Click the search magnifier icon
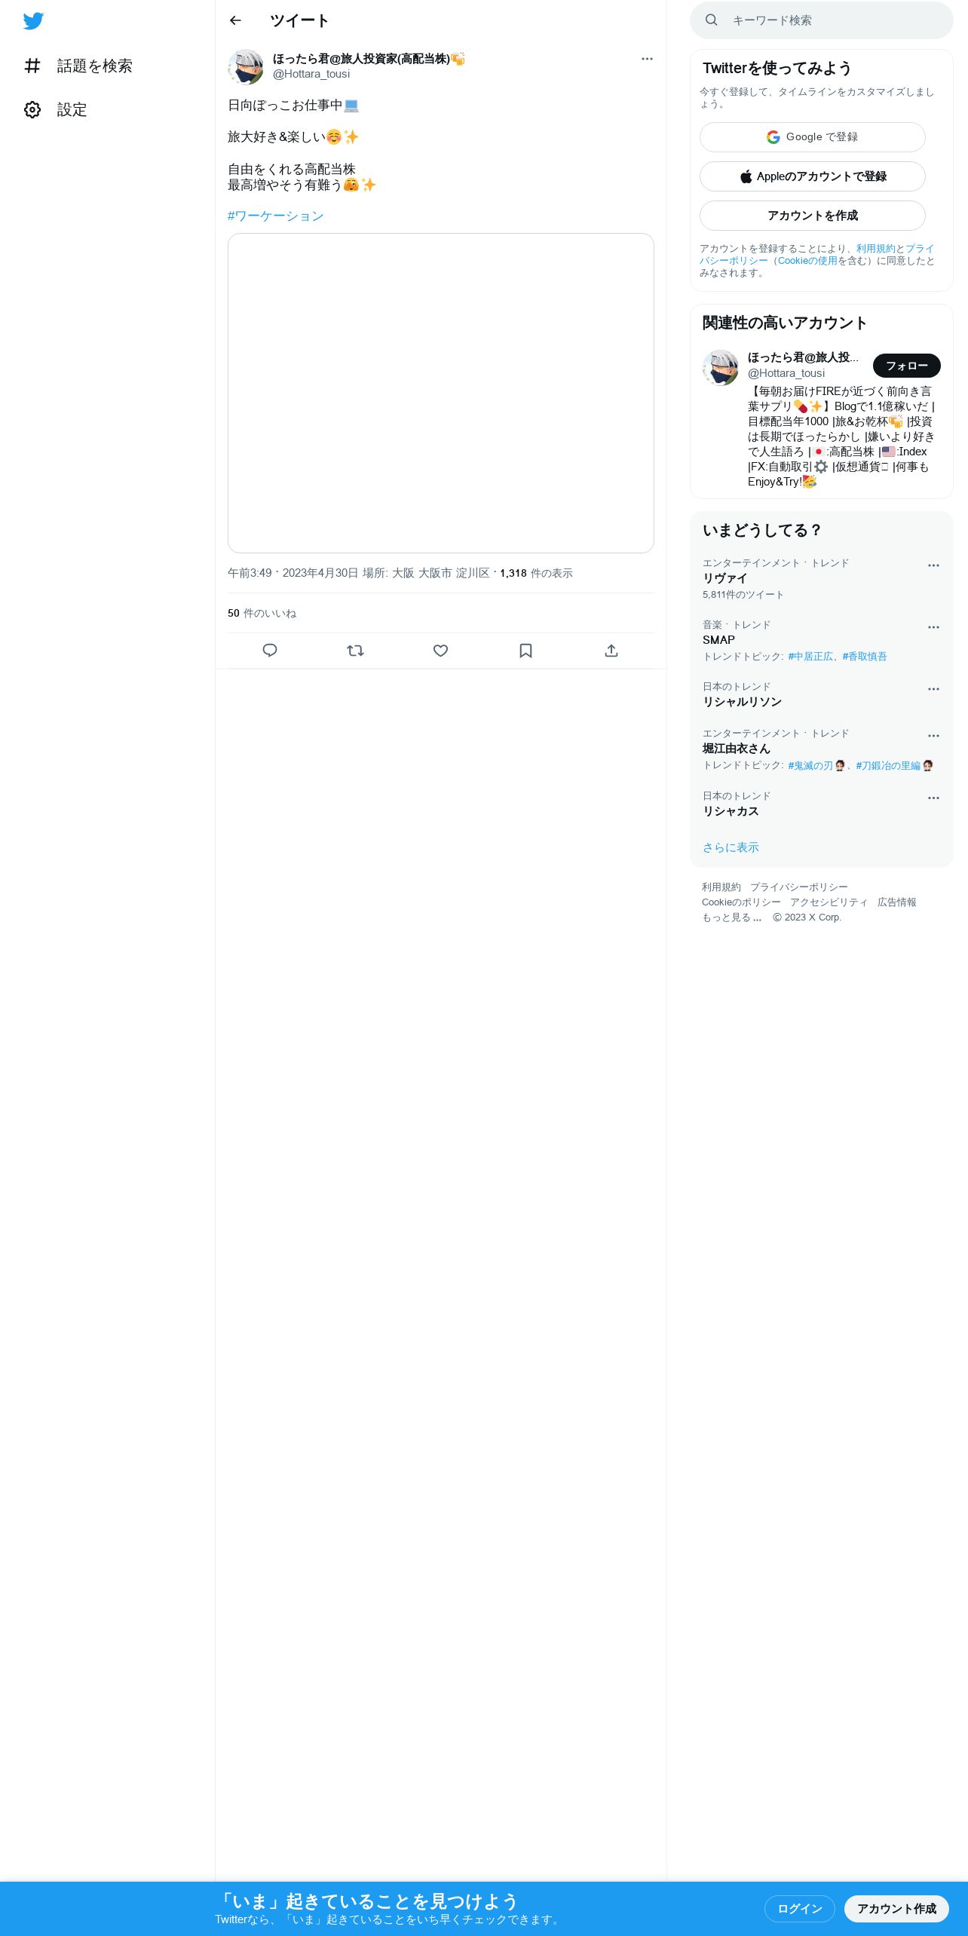This screenshot has width=968, height=1936. pos(711,20)
